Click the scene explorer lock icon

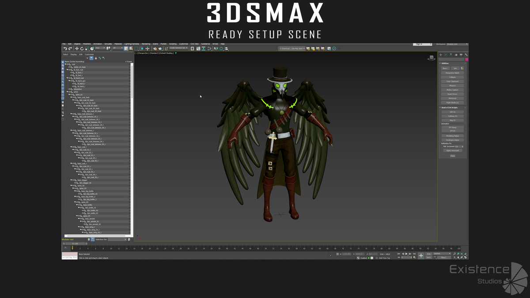pyautogui.click(x=95, y=58)
